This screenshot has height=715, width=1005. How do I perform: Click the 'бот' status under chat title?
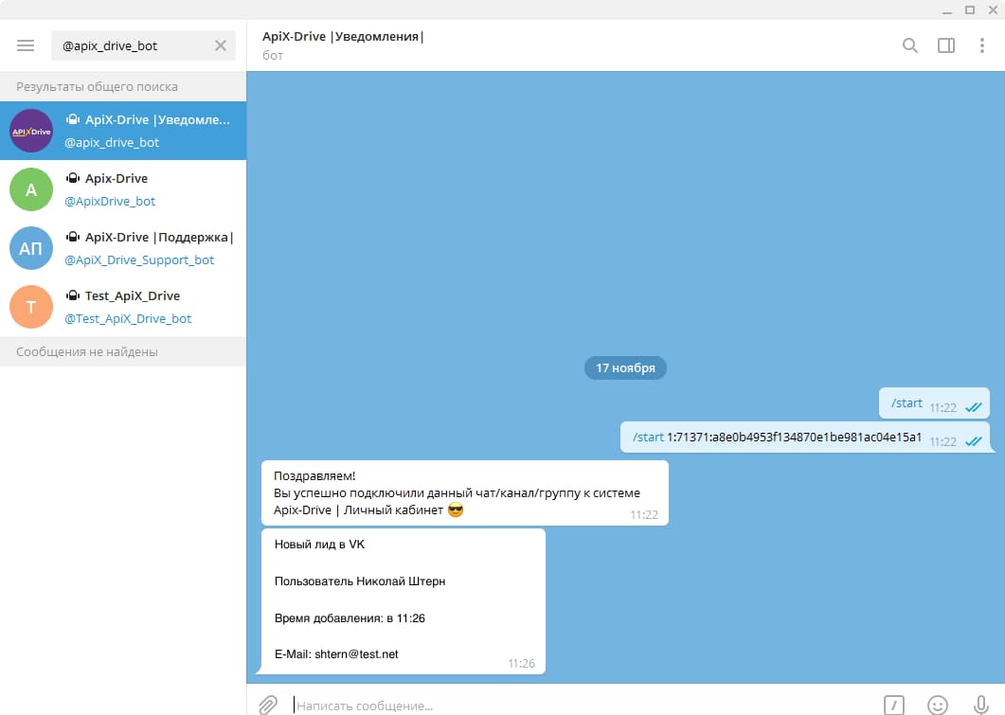coord(273,56)
